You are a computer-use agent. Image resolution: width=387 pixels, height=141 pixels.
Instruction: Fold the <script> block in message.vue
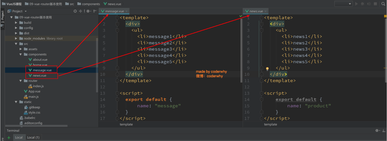click(x=117, y=93)
